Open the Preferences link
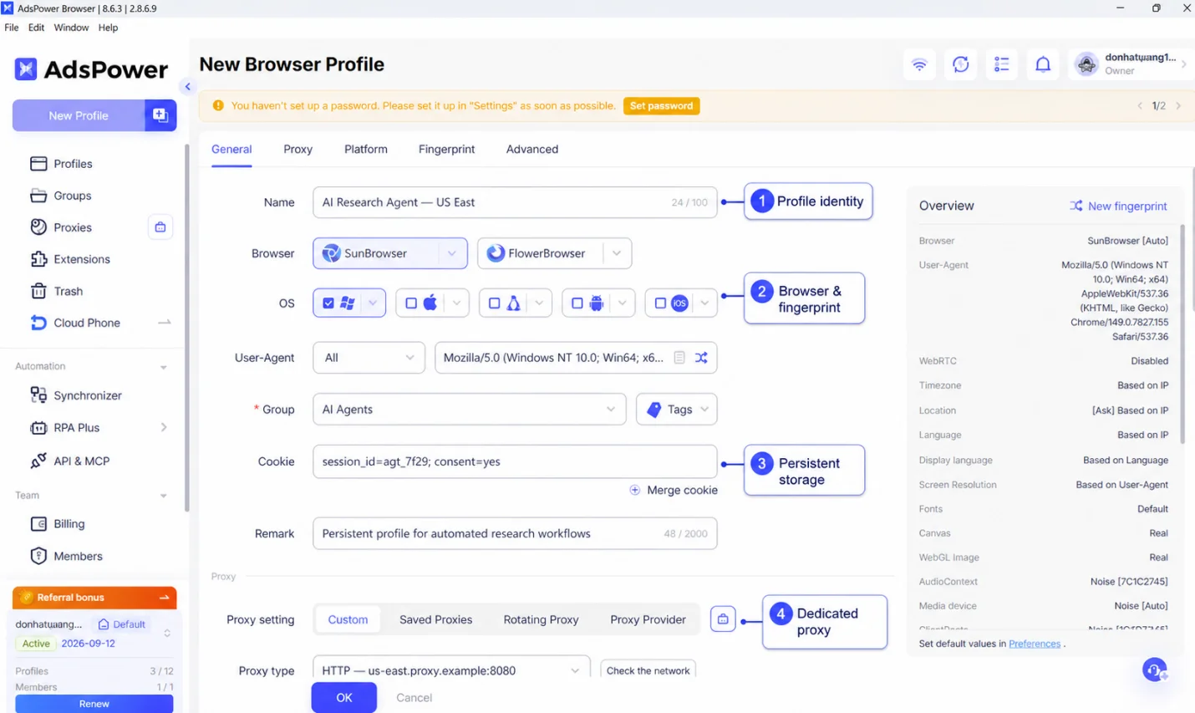The image size is (1195, 713). 1035,644
